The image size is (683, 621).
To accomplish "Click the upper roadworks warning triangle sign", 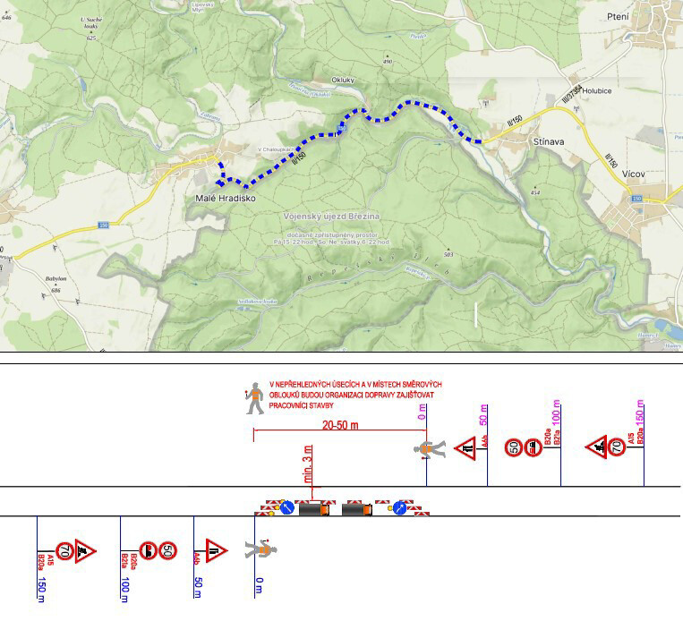I will click(x=596, y=447).
